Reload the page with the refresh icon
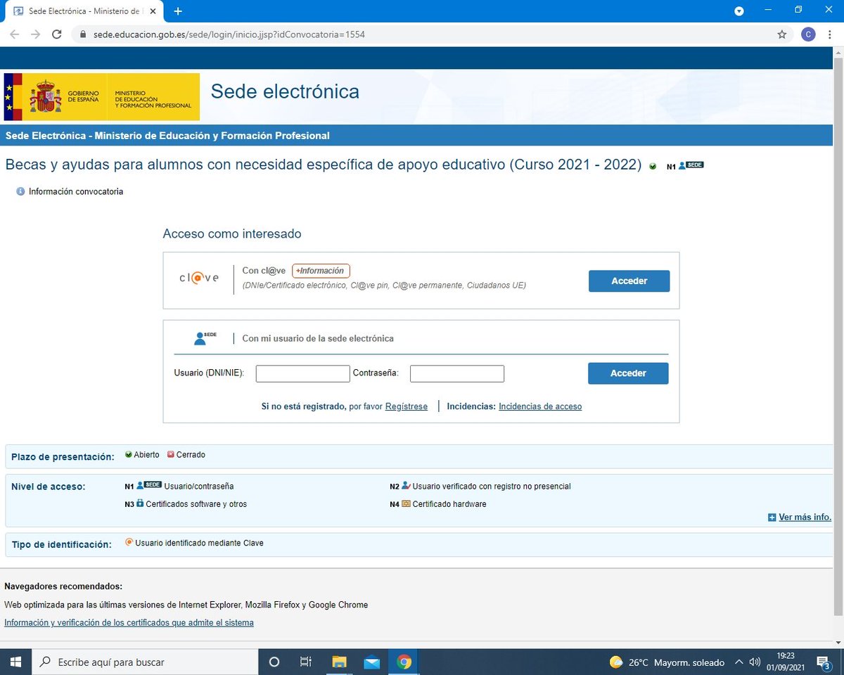 58,34
